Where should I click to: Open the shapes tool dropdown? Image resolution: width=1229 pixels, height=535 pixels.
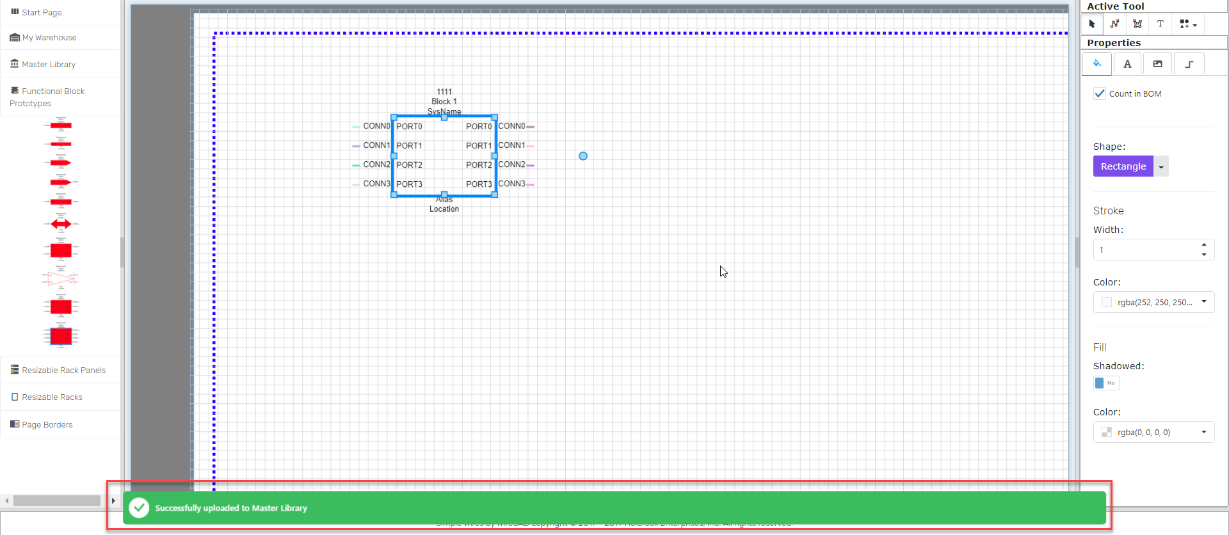pos(1188,24)
